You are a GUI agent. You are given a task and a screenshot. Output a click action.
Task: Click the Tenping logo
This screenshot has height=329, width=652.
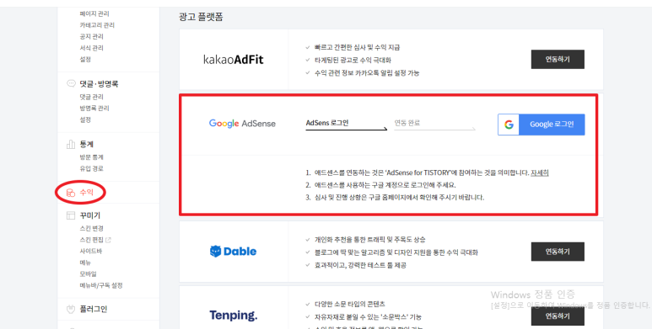[x=234, y=316]
